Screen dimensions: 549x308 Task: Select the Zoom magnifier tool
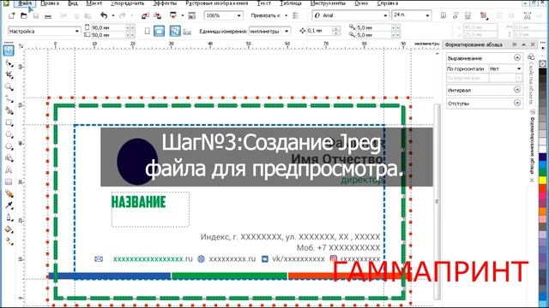[x=9, y=87]
